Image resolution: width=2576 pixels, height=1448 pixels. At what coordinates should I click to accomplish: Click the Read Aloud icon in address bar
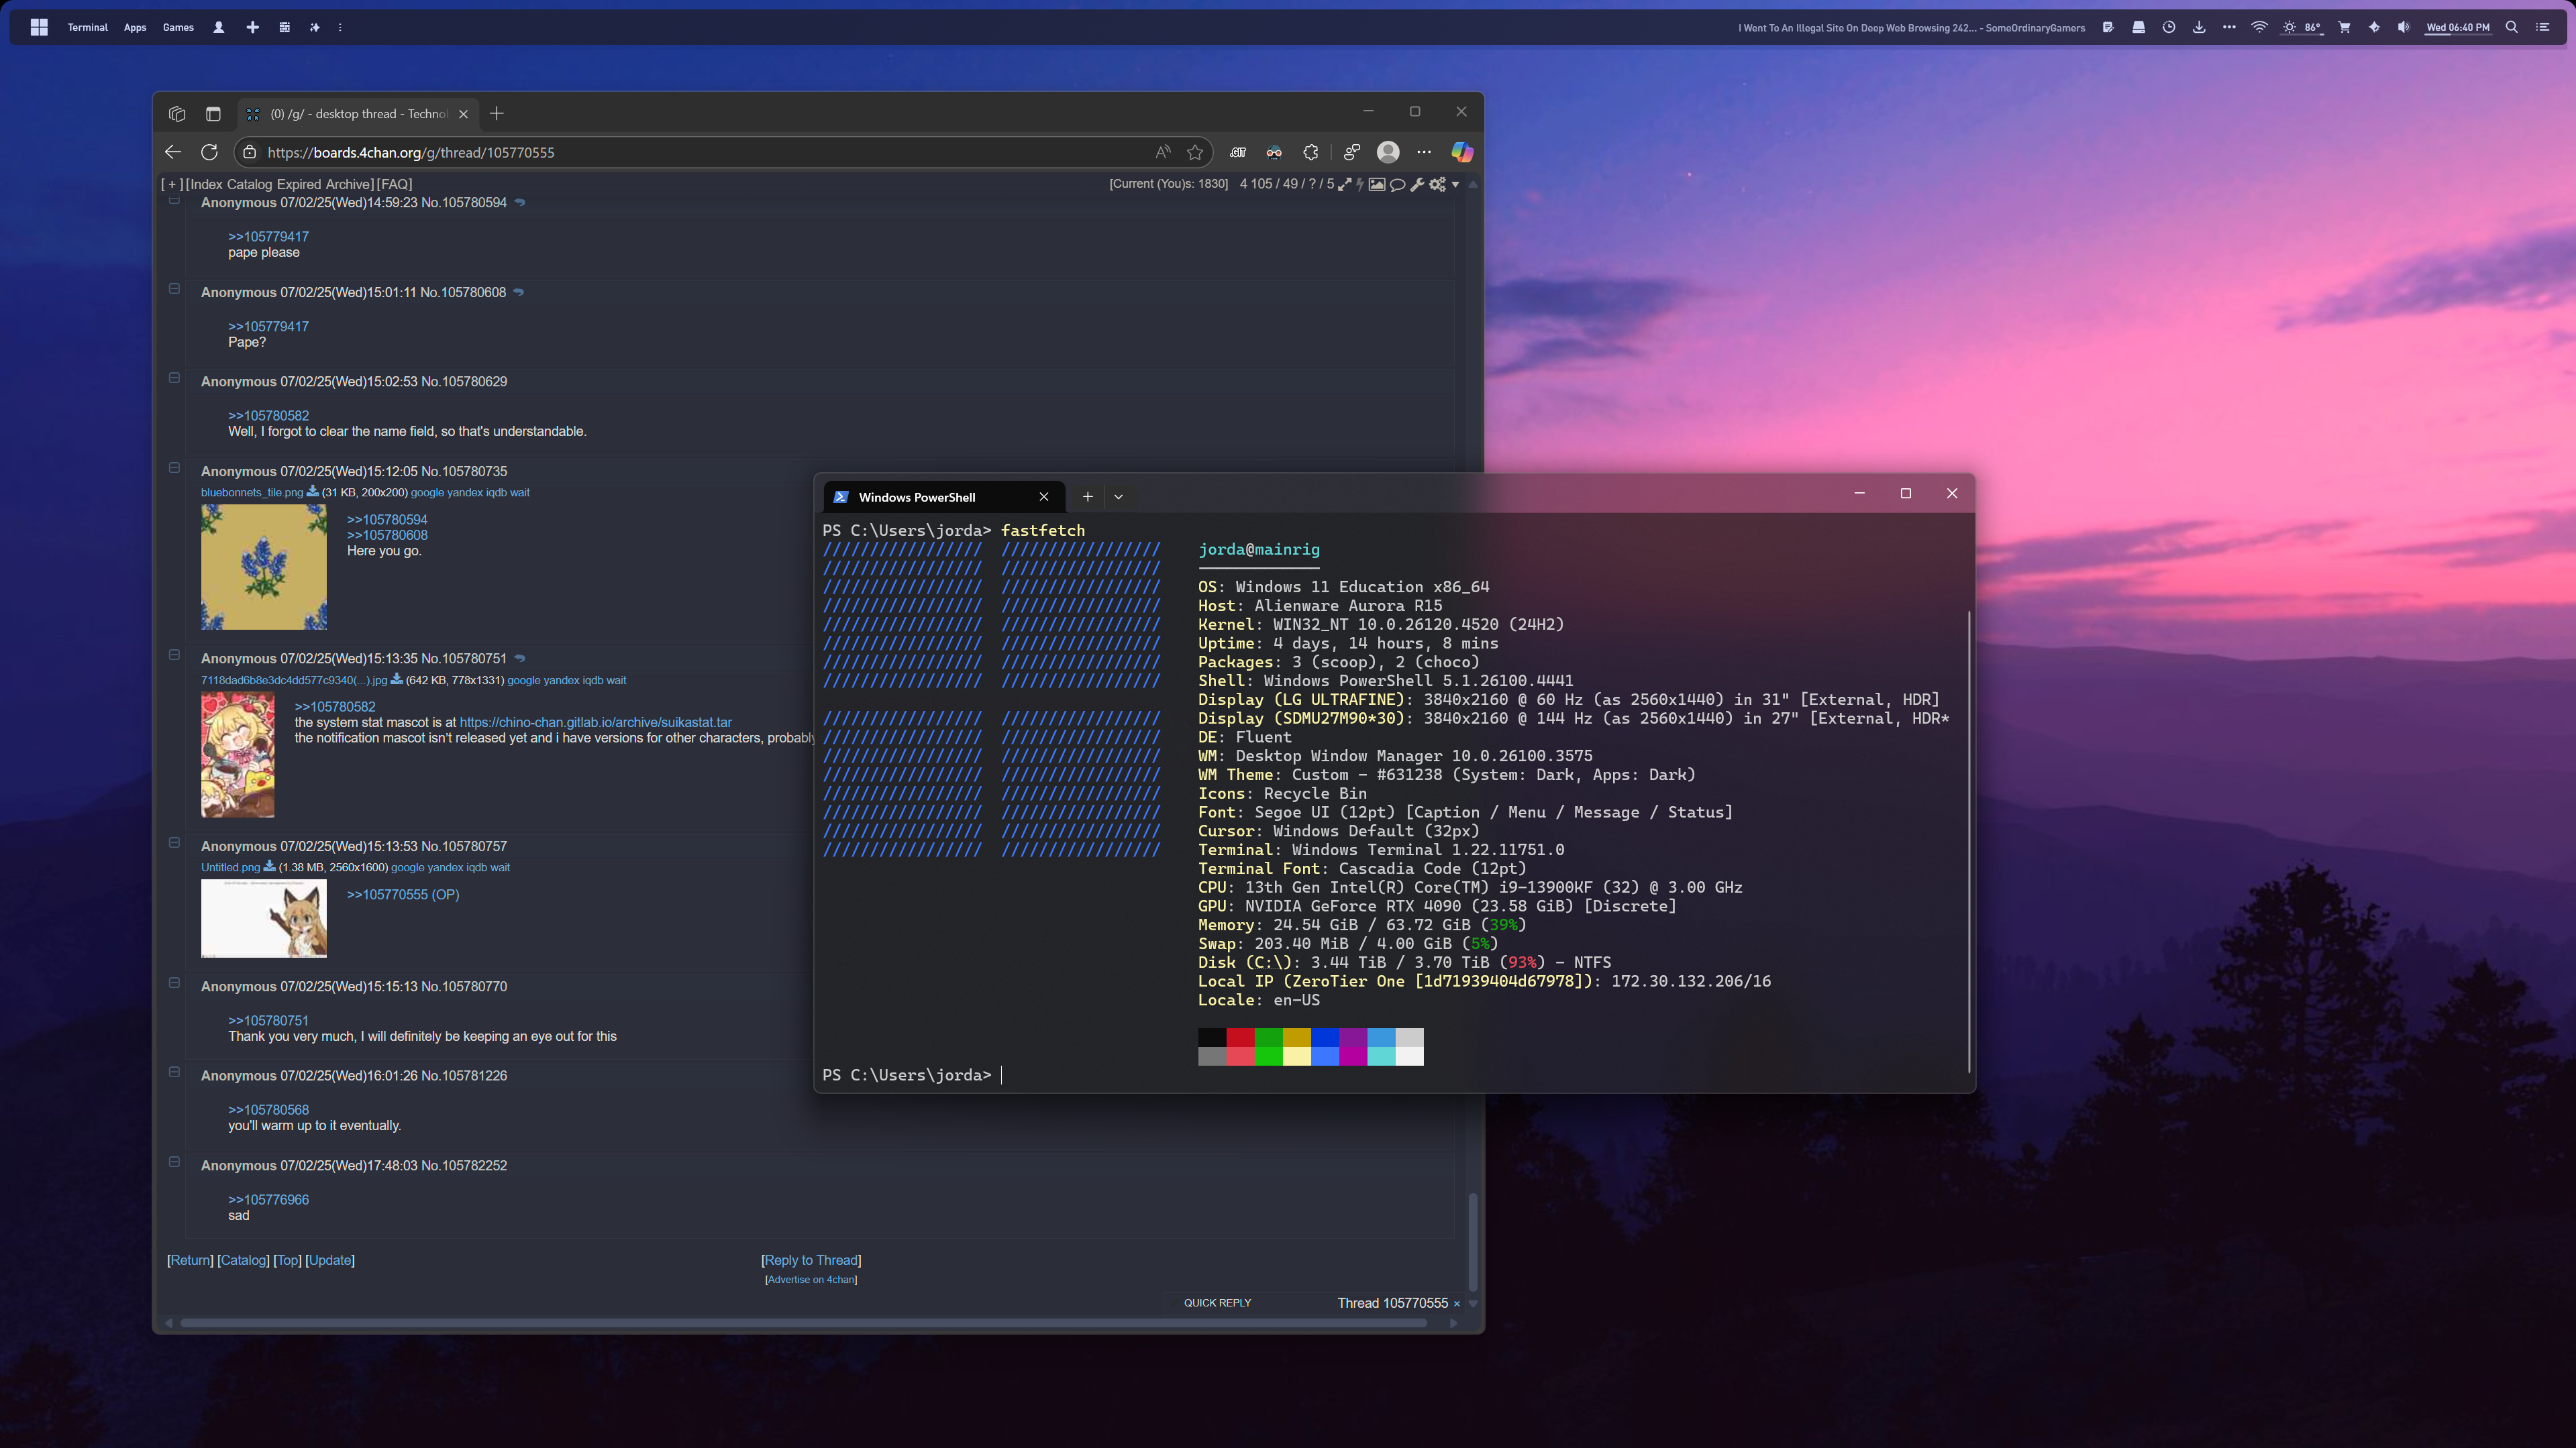pyautogui.click(x=1162, y=152)
